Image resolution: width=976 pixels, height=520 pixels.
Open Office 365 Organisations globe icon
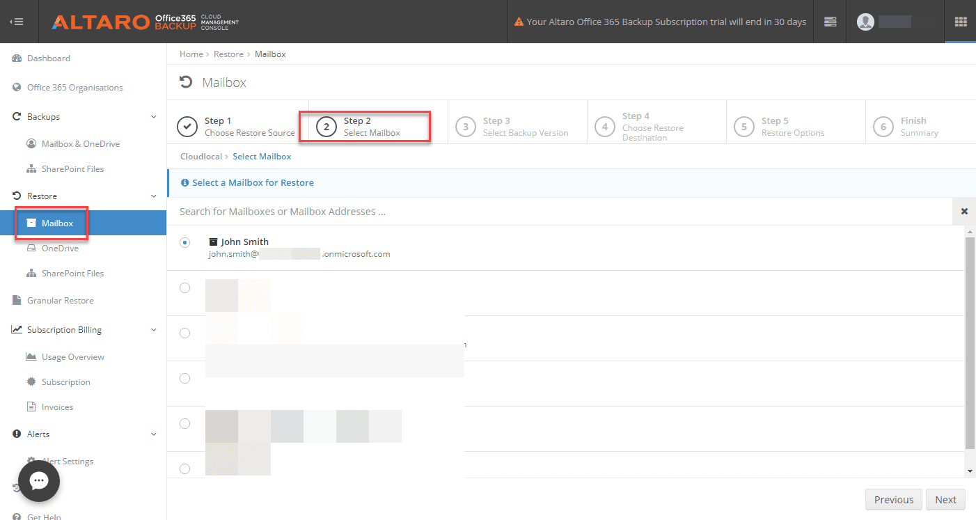(17, 88)
